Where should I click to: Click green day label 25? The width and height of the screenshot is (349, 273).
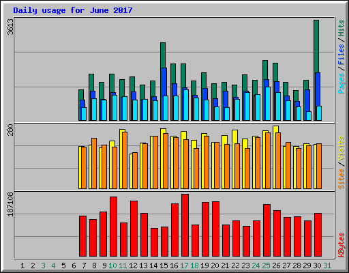(x=266, y=265)
